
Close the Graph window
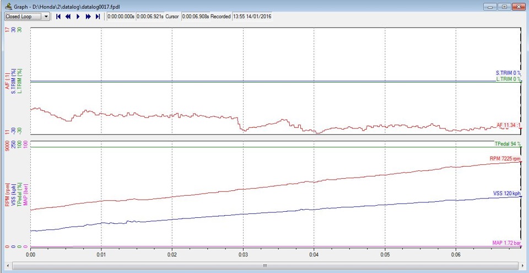520,7
